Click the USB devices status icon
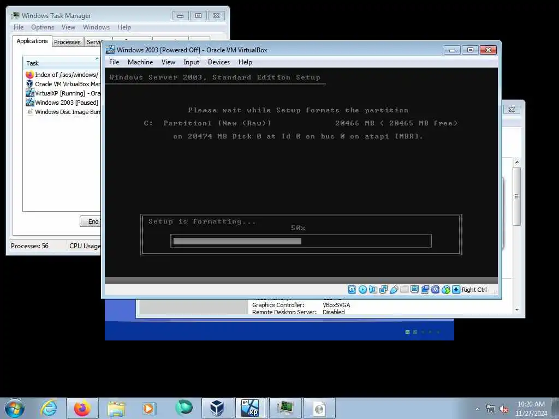559x419 pixels. tap(394, 290)
